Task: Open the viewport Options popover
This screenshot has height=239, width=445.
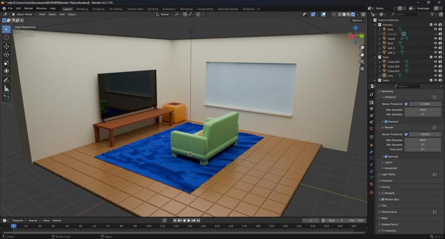Action: pos(358,20)
